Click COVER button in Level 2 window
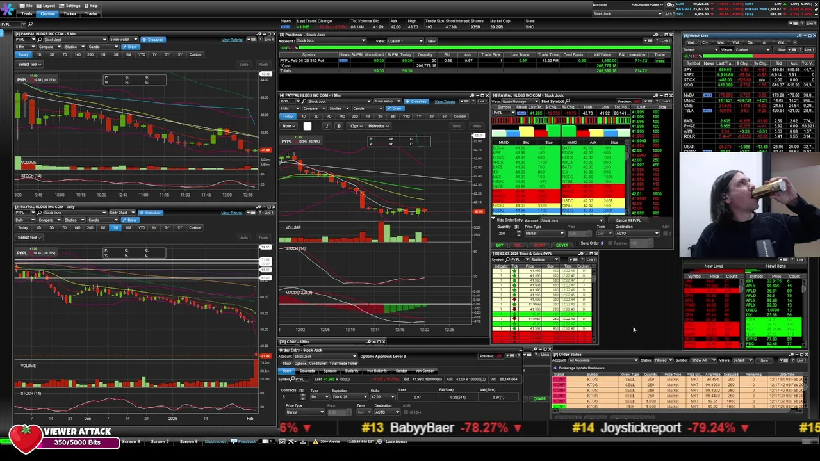The height and width of the screenshot is (461, 820). [562, 245]
